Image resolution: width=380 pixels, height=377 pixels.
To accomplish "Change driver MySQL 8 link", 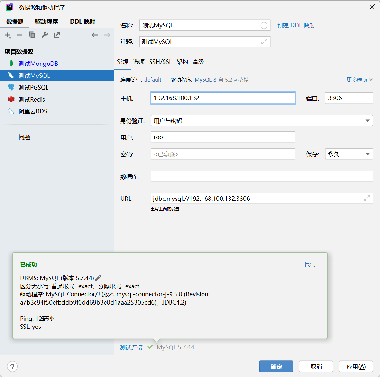I will (205, 80).
